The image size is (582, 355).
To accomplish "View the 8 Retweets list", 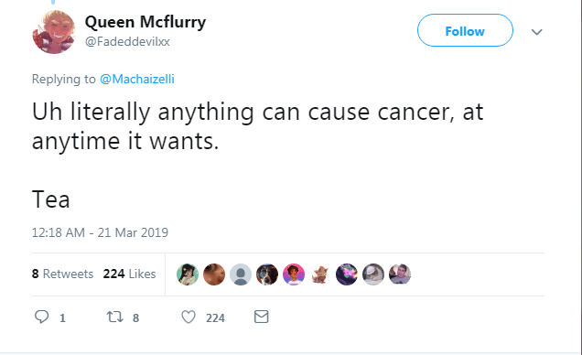I will tap(63, 274).
